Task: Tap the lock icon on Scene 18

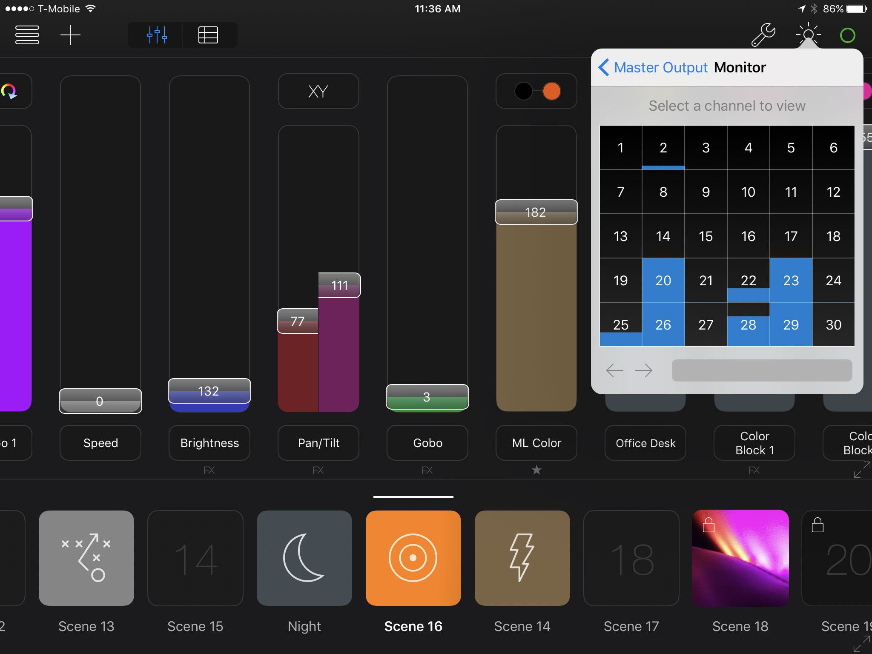Action: point(708,525)
